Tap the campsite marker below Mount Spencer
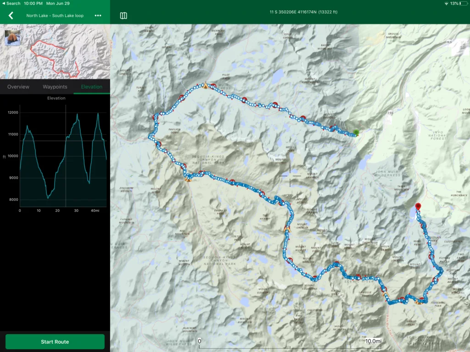Screen dimensions: 470x352 [x=287, y=229]
